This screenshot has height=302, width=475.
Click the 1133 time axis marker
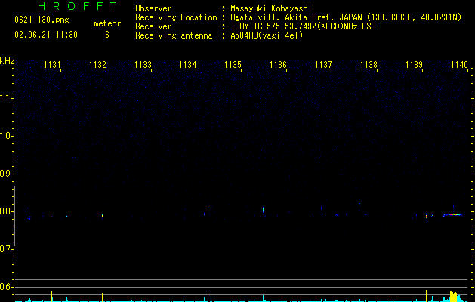pyautogui.click(x=143, y=65)
